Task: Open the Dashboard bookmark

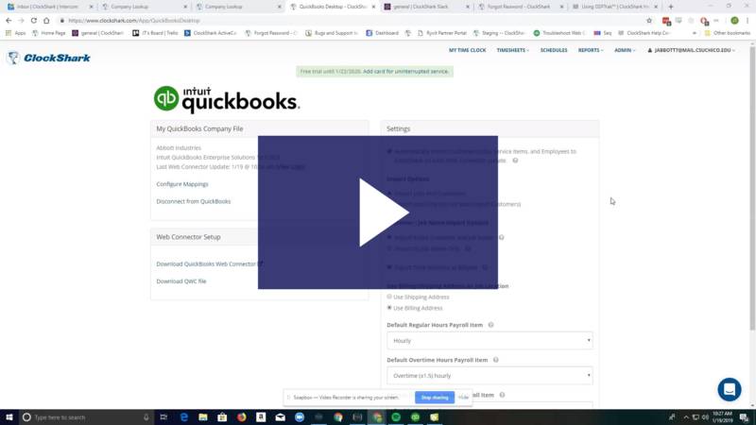Action: coord(383,33)
